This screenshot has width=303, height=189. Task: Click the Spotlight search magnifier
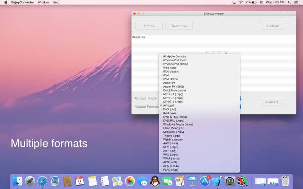click(289, 2)
